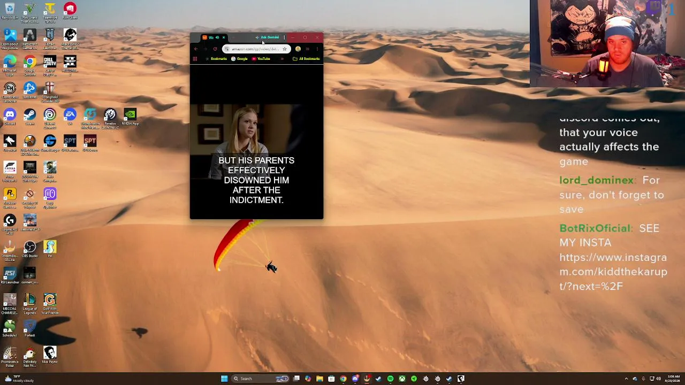Viewport: 685px width, 385px height.
Task: Open the Bookmarks item in the bookmarks bar
Action: [x=216, y=59]
